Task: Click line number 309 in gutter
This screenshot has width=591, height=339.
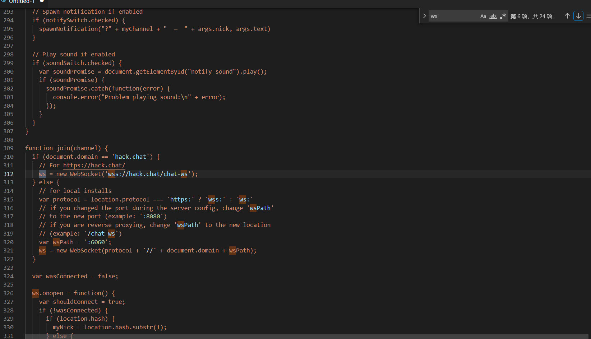Action: click(x=9, y=148)
